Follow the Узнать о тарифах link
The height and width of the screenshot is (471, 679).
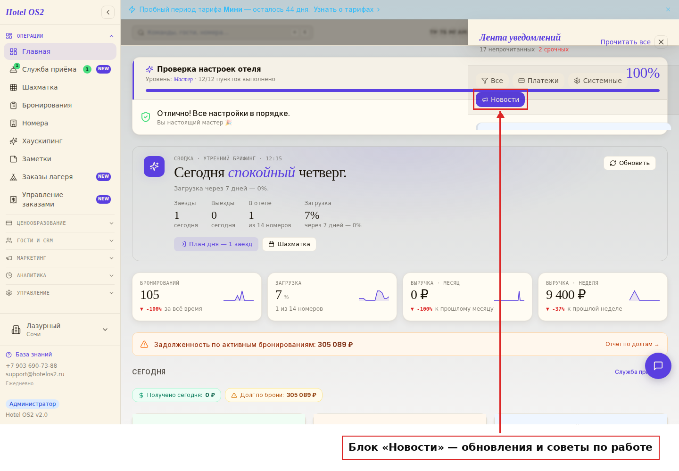pyautogui.click(x=343, y=9)
